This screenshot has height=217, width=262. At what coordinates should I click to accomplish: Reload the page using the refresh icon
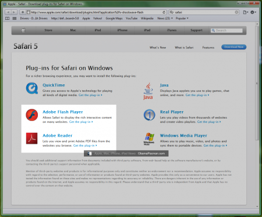[x=164, y=12]
